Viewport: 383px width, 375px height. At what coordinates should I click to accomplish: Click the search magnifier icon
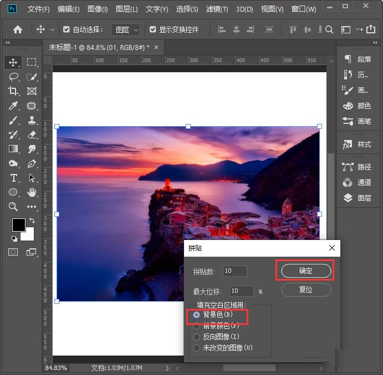(329, 29)
